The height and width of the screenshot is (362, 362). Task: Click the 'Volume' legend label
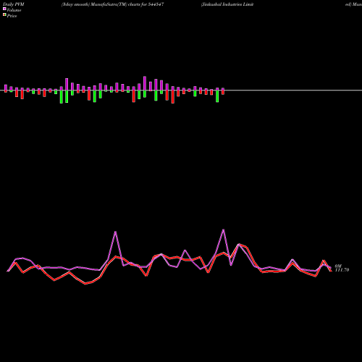(14, 10)
